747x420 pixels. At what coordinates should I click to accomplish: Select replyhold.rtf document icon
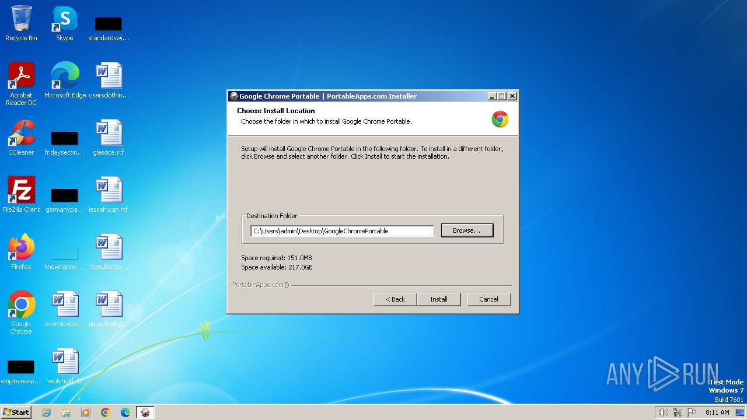pyautogui.click(x=65, y=366)
